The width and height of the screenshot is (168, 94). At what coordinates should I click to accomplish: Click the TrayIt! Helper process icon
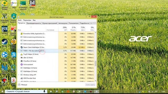[x=22, y=54]
